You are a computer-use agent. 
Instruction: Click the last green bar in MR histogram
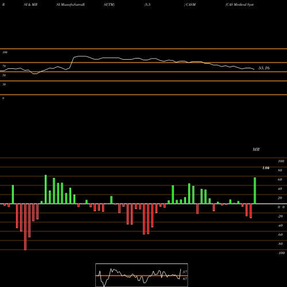pyautogui.click(x=255, y=191)
